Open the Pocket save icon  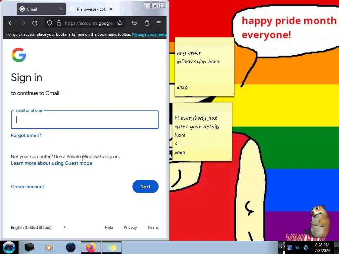pos(135,23)
